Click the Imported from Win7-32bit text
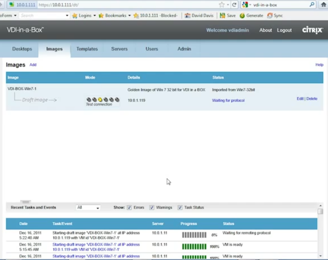 click(x=234, y=90)
